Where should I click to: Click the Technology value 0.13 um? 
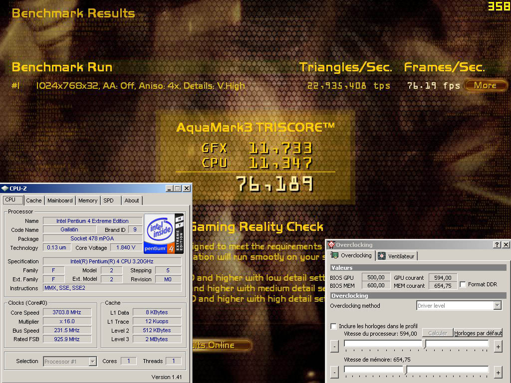point(57,247)
